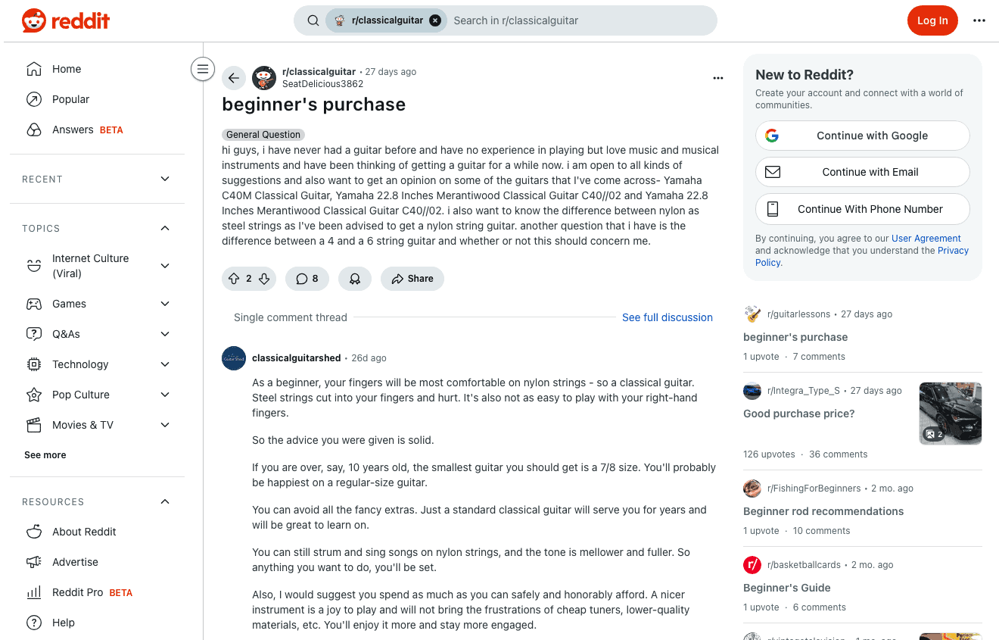Image resolution: width=999 pixels, height=640 pixels.
Task: Click the Reddit logo icon
Action: coord(34,20)
